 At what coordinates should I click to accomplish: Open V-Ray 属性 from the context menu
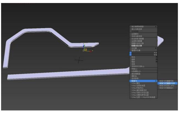136,83
